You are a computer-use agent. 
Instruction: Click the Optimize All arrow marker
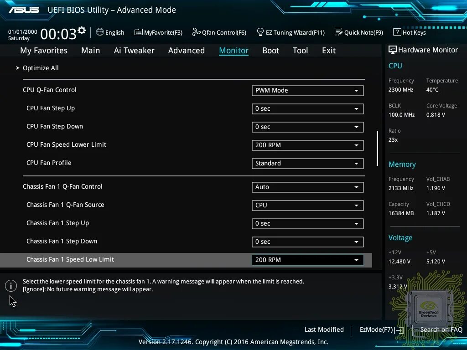tap(18, 68)
